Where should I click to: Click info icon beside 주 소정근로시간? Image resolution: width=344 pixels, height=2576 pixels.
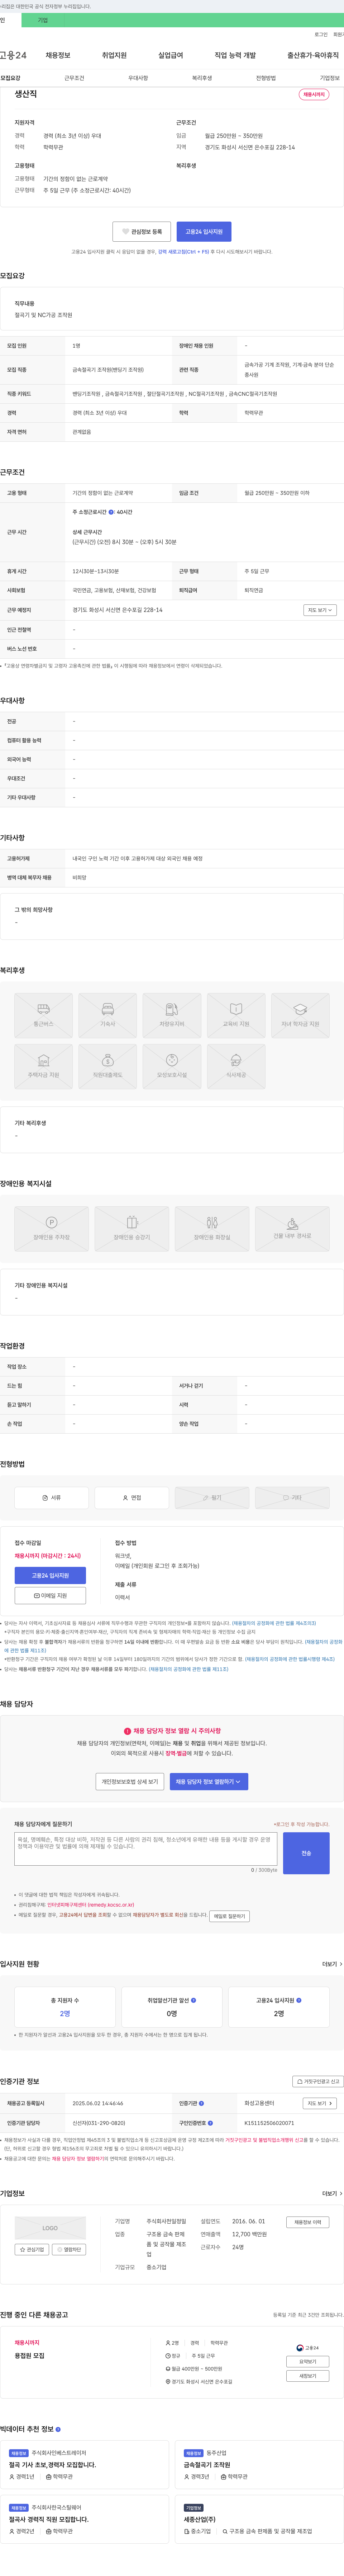point(111,512)
